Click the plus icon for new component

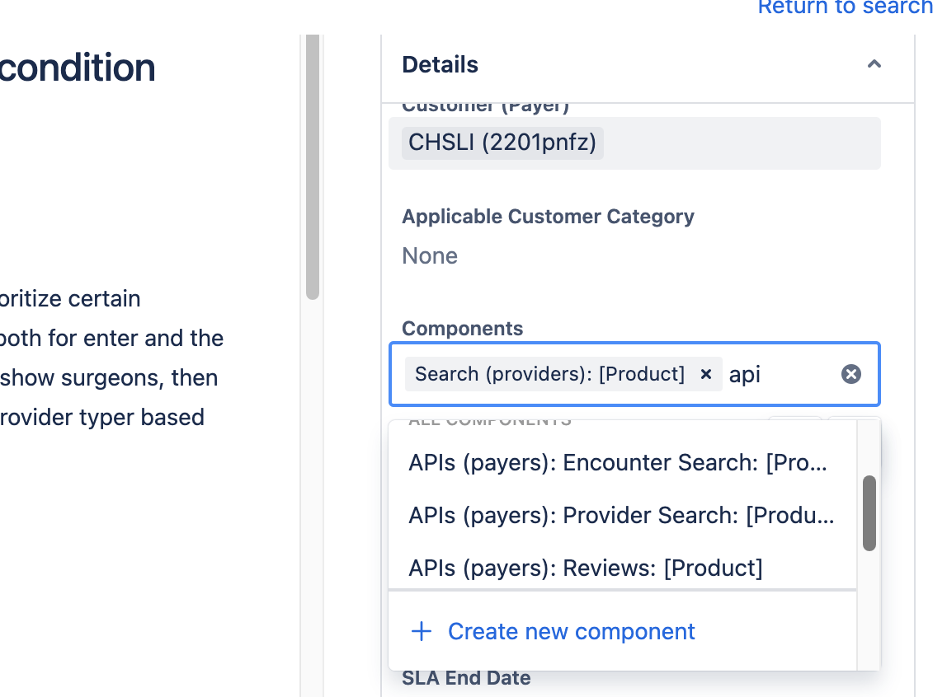[421, 631]
